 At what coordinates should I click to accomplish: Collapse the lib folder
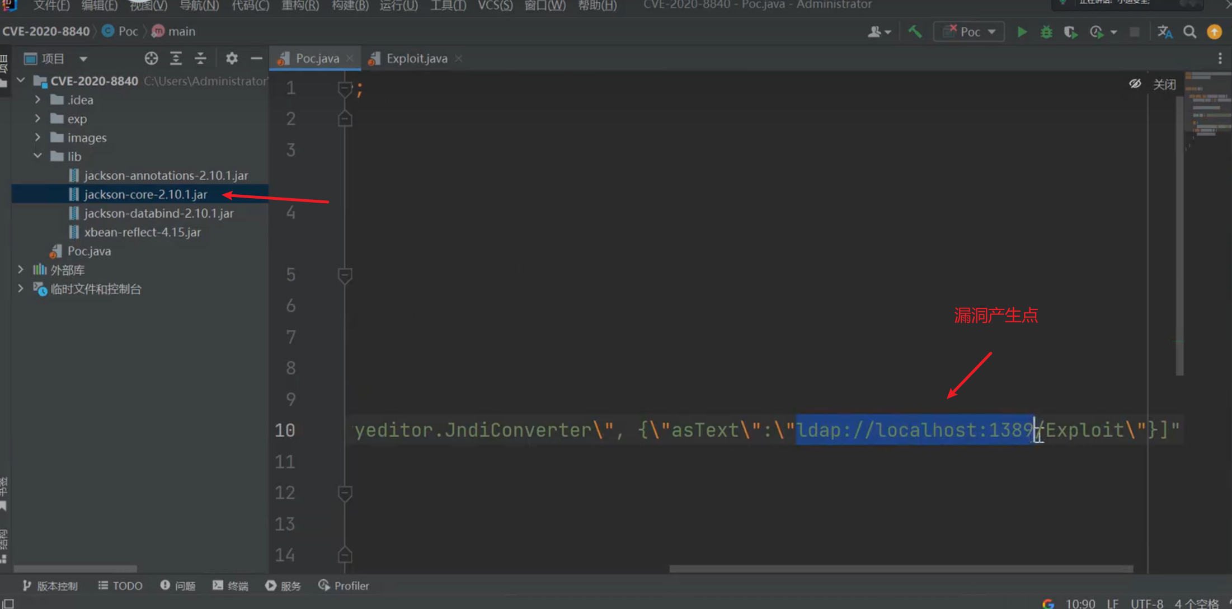coord(37,156)
